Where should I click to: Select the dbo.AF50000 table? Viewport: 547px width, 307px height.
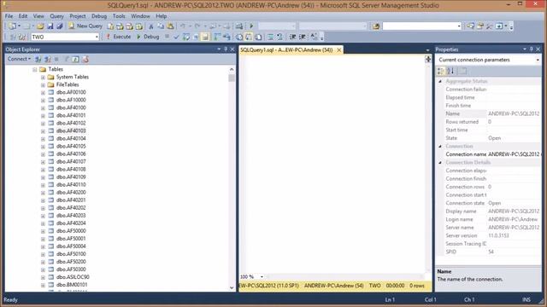[x=71, y=231]
